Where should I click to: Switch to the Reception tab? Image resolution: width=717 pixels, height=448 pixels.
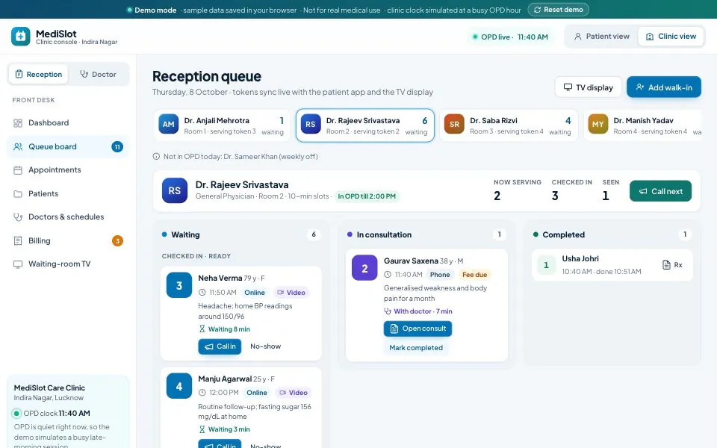pyautogui.click(x=38, y=74)
